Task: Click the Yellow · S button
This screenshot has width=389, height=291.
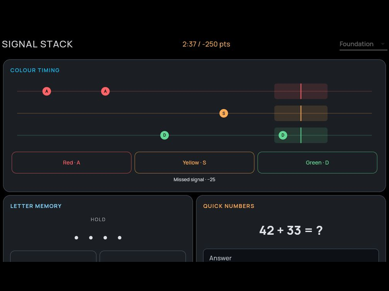Action: tap(194, 162)
